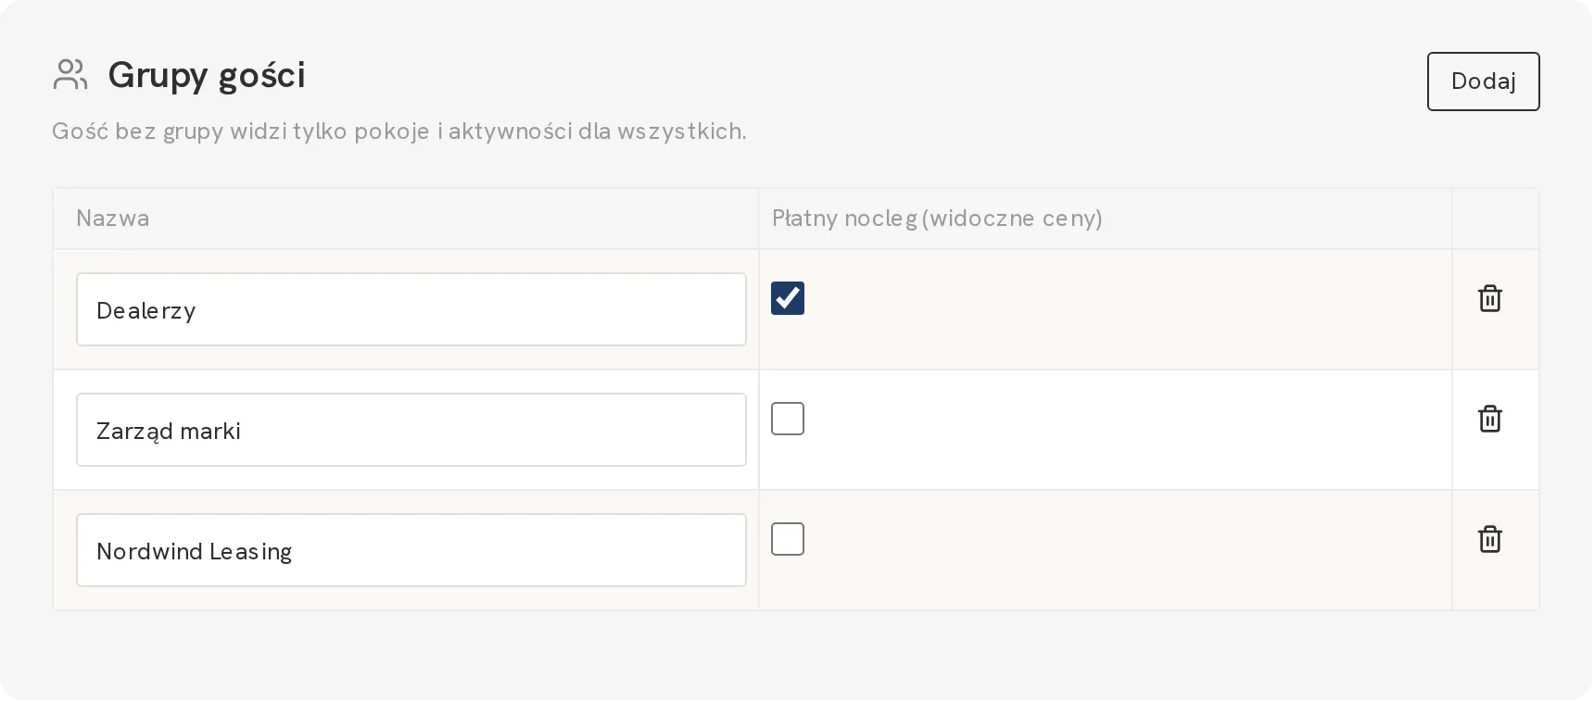The width and height of the screenshot is (1594, 702).
Task: Remove the Zarząd marki group row
Action: 1489,419
